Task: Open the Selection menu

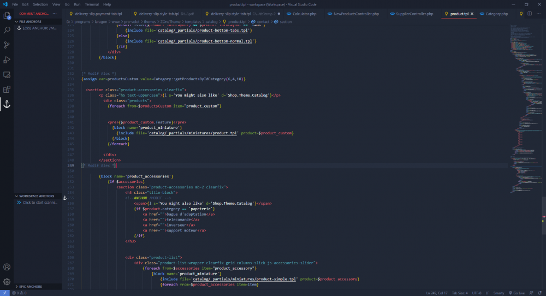Action: click(x=40, y=4)
